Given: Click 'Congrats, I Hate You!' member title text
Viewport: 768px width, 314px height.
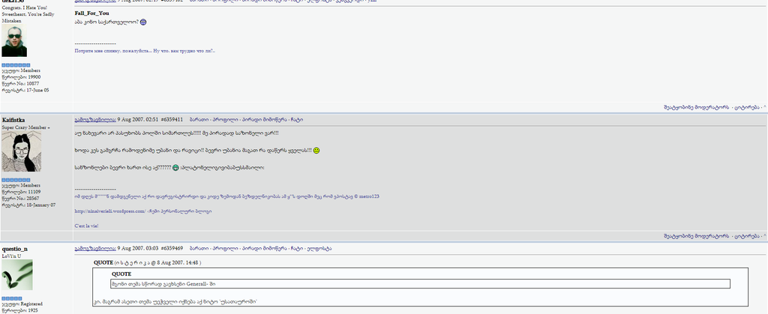Looking at the screenshot, I should (x=25, y=7).
